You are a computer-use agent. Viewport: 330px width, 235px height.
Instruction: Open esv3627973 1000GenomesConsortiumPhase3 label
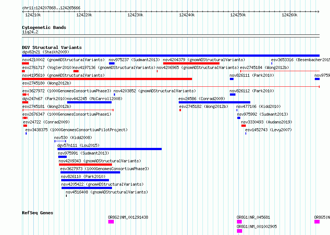(105, 169)
